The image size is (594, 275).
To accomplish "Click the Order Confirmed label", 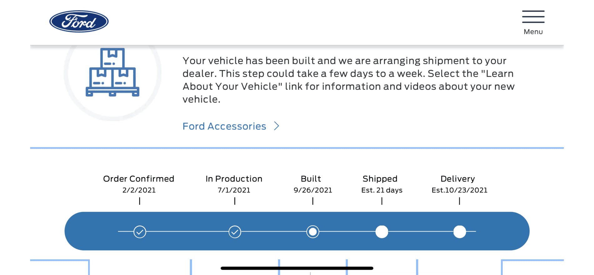I will 139,179.
